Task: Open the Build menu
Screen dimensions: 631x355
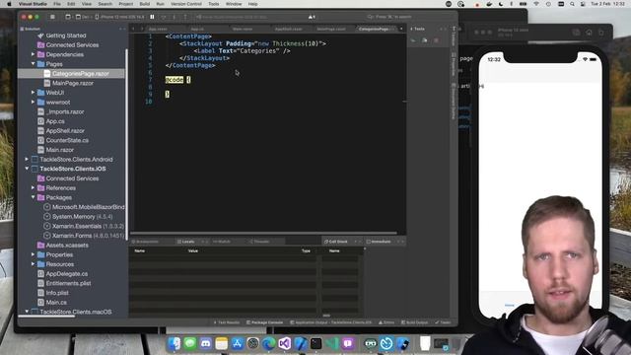Action: 145,4
